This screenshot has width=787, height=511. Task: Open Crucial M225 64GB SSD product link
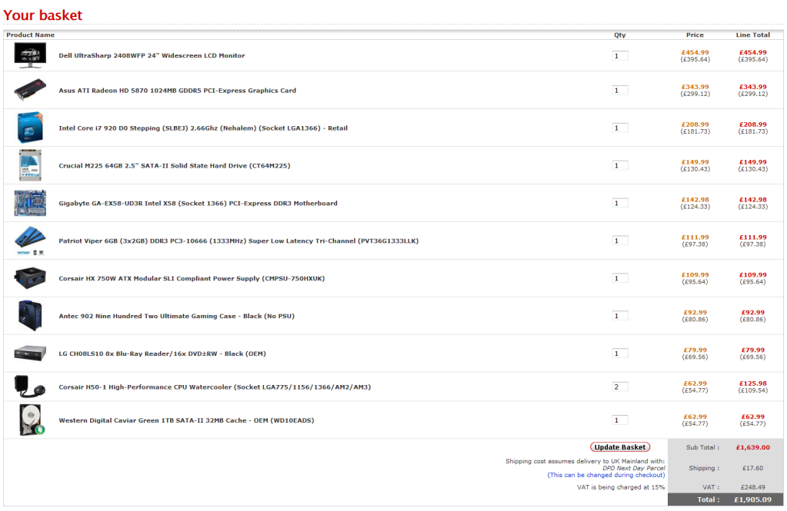(x=174, y=166)
